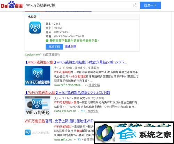
Task: Select text 大小: 10.9MB - 简体中文 - 免费软件
Action: click(x=77, y=68)
